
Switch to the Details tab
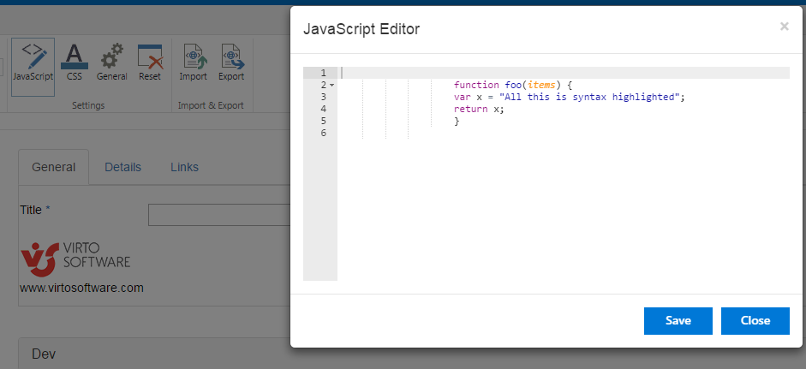pos(122,167)
